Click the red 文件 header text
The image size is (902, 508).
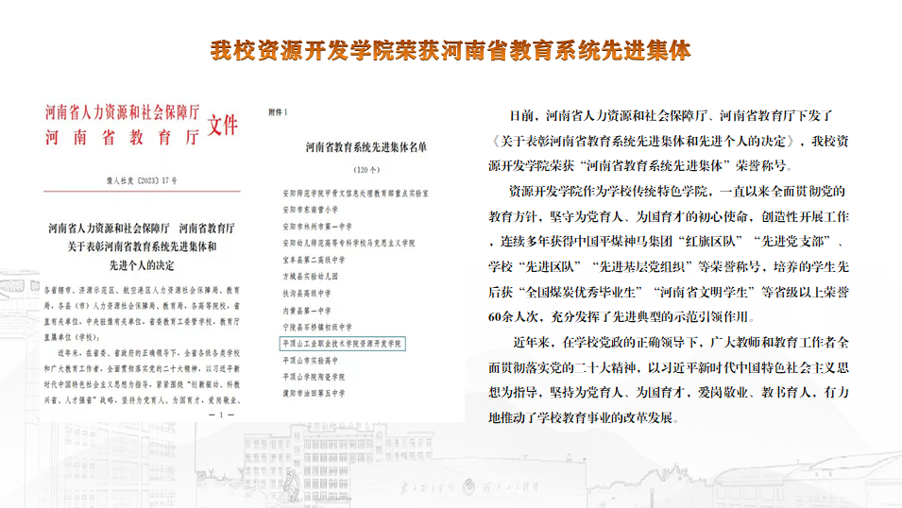pos(222,126)
